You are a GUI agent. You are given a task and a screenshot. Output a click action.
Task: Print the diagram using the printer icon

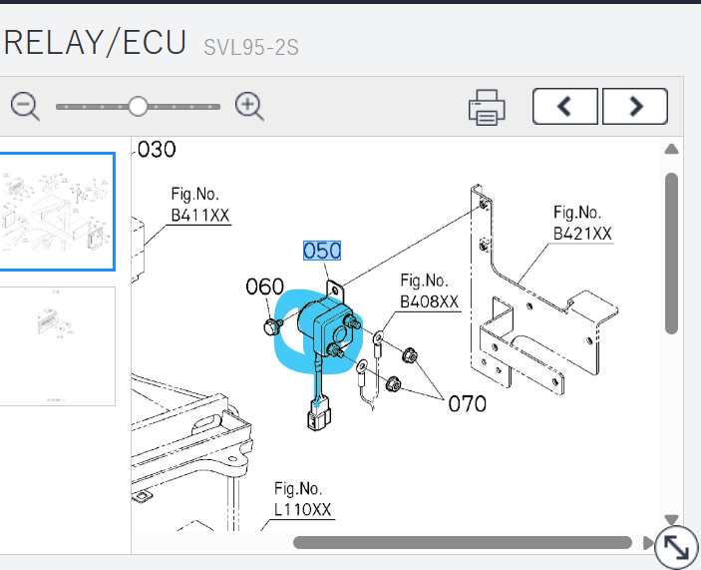487,108
